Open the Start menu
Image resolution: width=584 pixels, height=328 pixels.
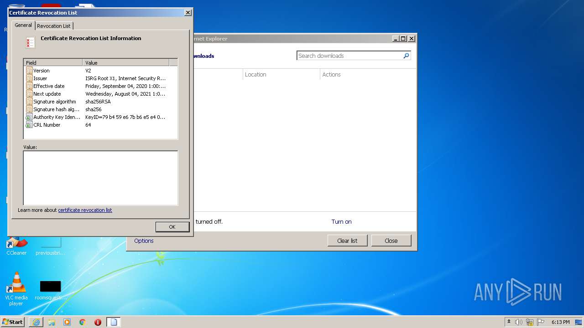click(x=13, y=322)
